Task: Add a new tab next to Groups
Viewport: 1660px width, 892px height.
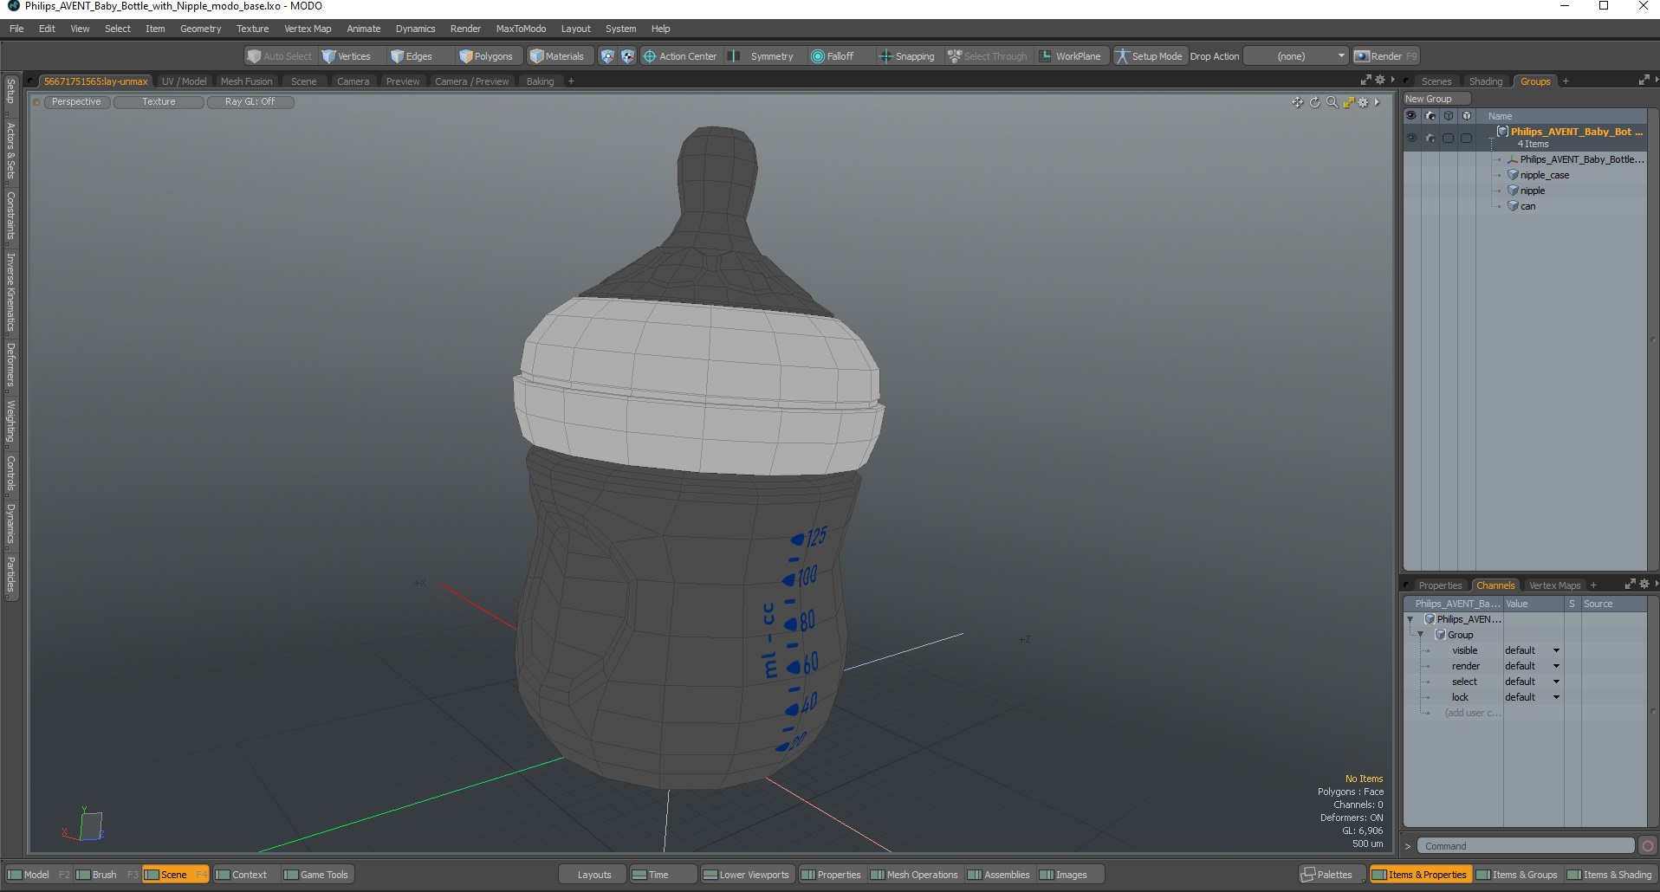Action: pyautogui.click(x=1566, y=81)
